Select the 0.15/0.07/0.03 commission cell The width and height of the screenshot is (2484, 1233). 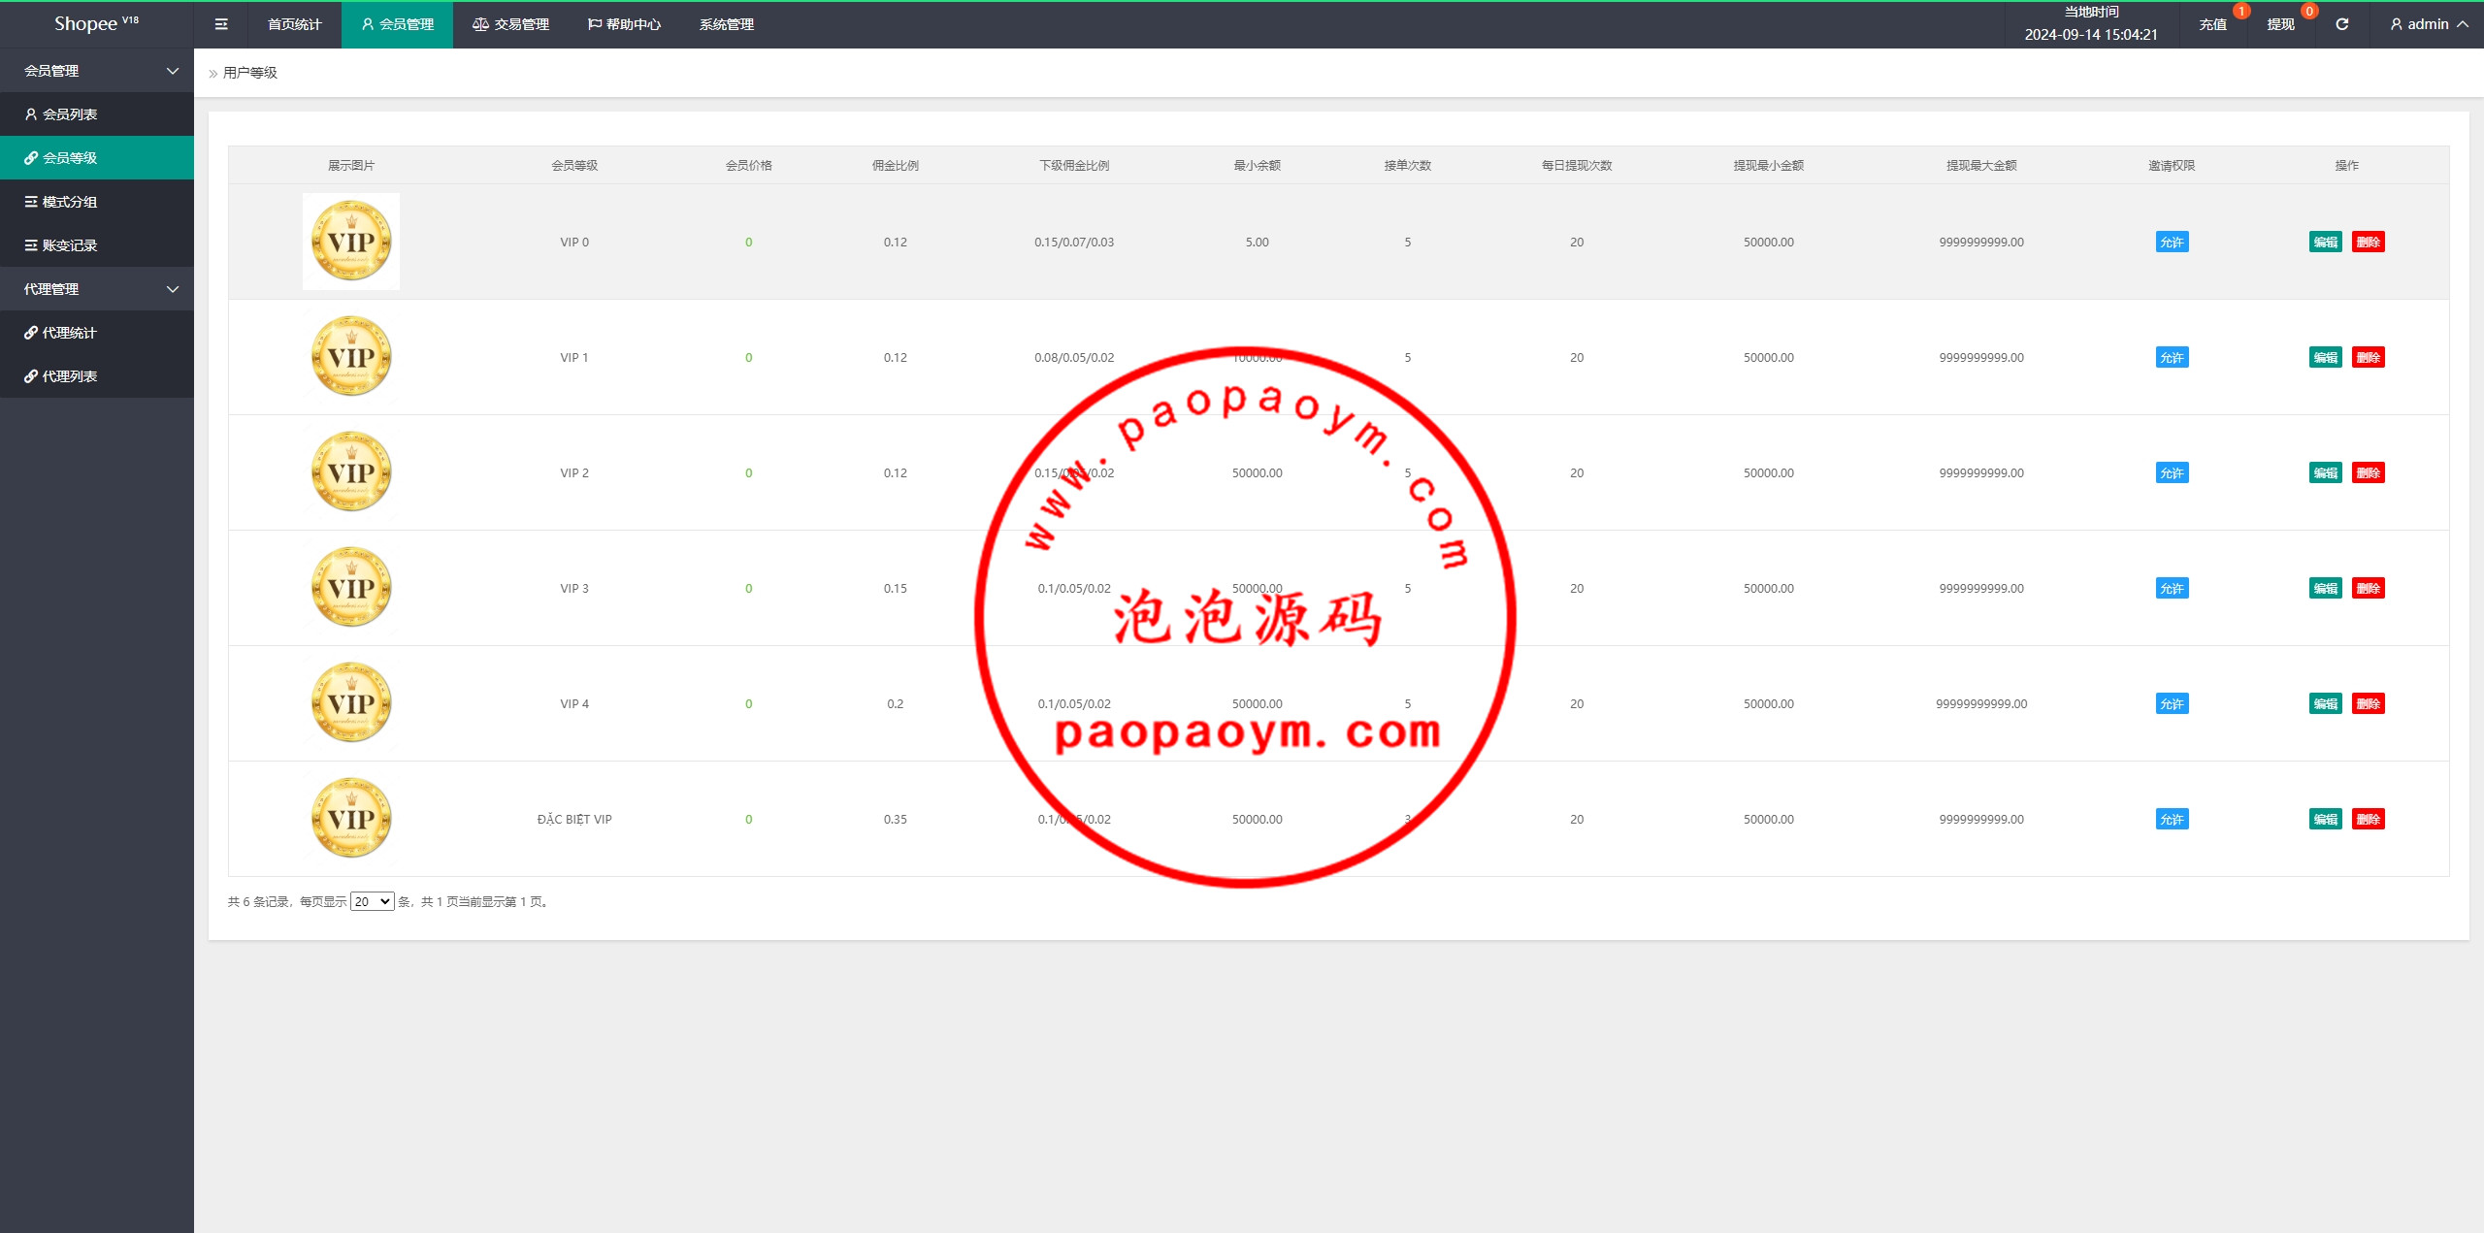point(1074,242)
